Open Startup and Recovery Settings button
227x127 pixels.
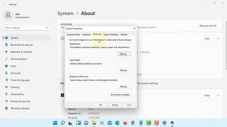pyautogui.click(x=124, y=86)
